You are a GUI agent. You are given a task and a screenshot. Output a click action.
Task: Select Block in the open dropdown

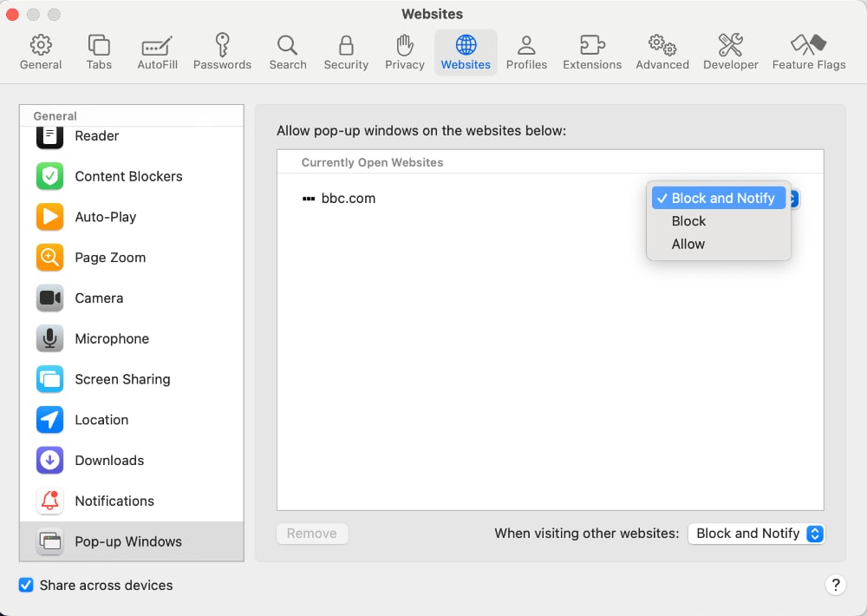click(x=688, y=220)
